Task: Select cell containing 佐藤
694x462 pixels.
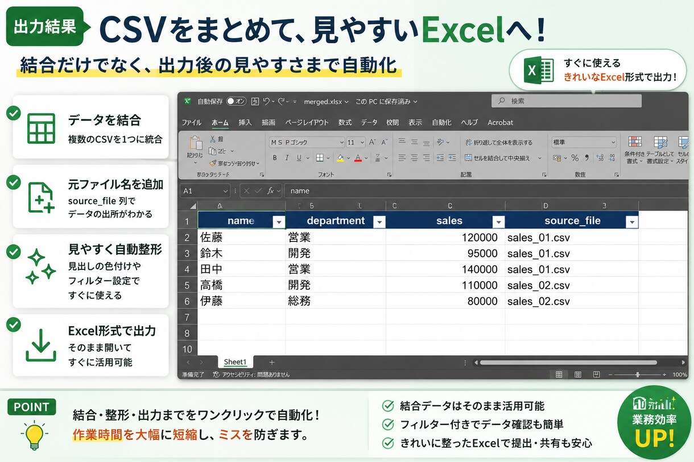Action: [x=241, y=238]
